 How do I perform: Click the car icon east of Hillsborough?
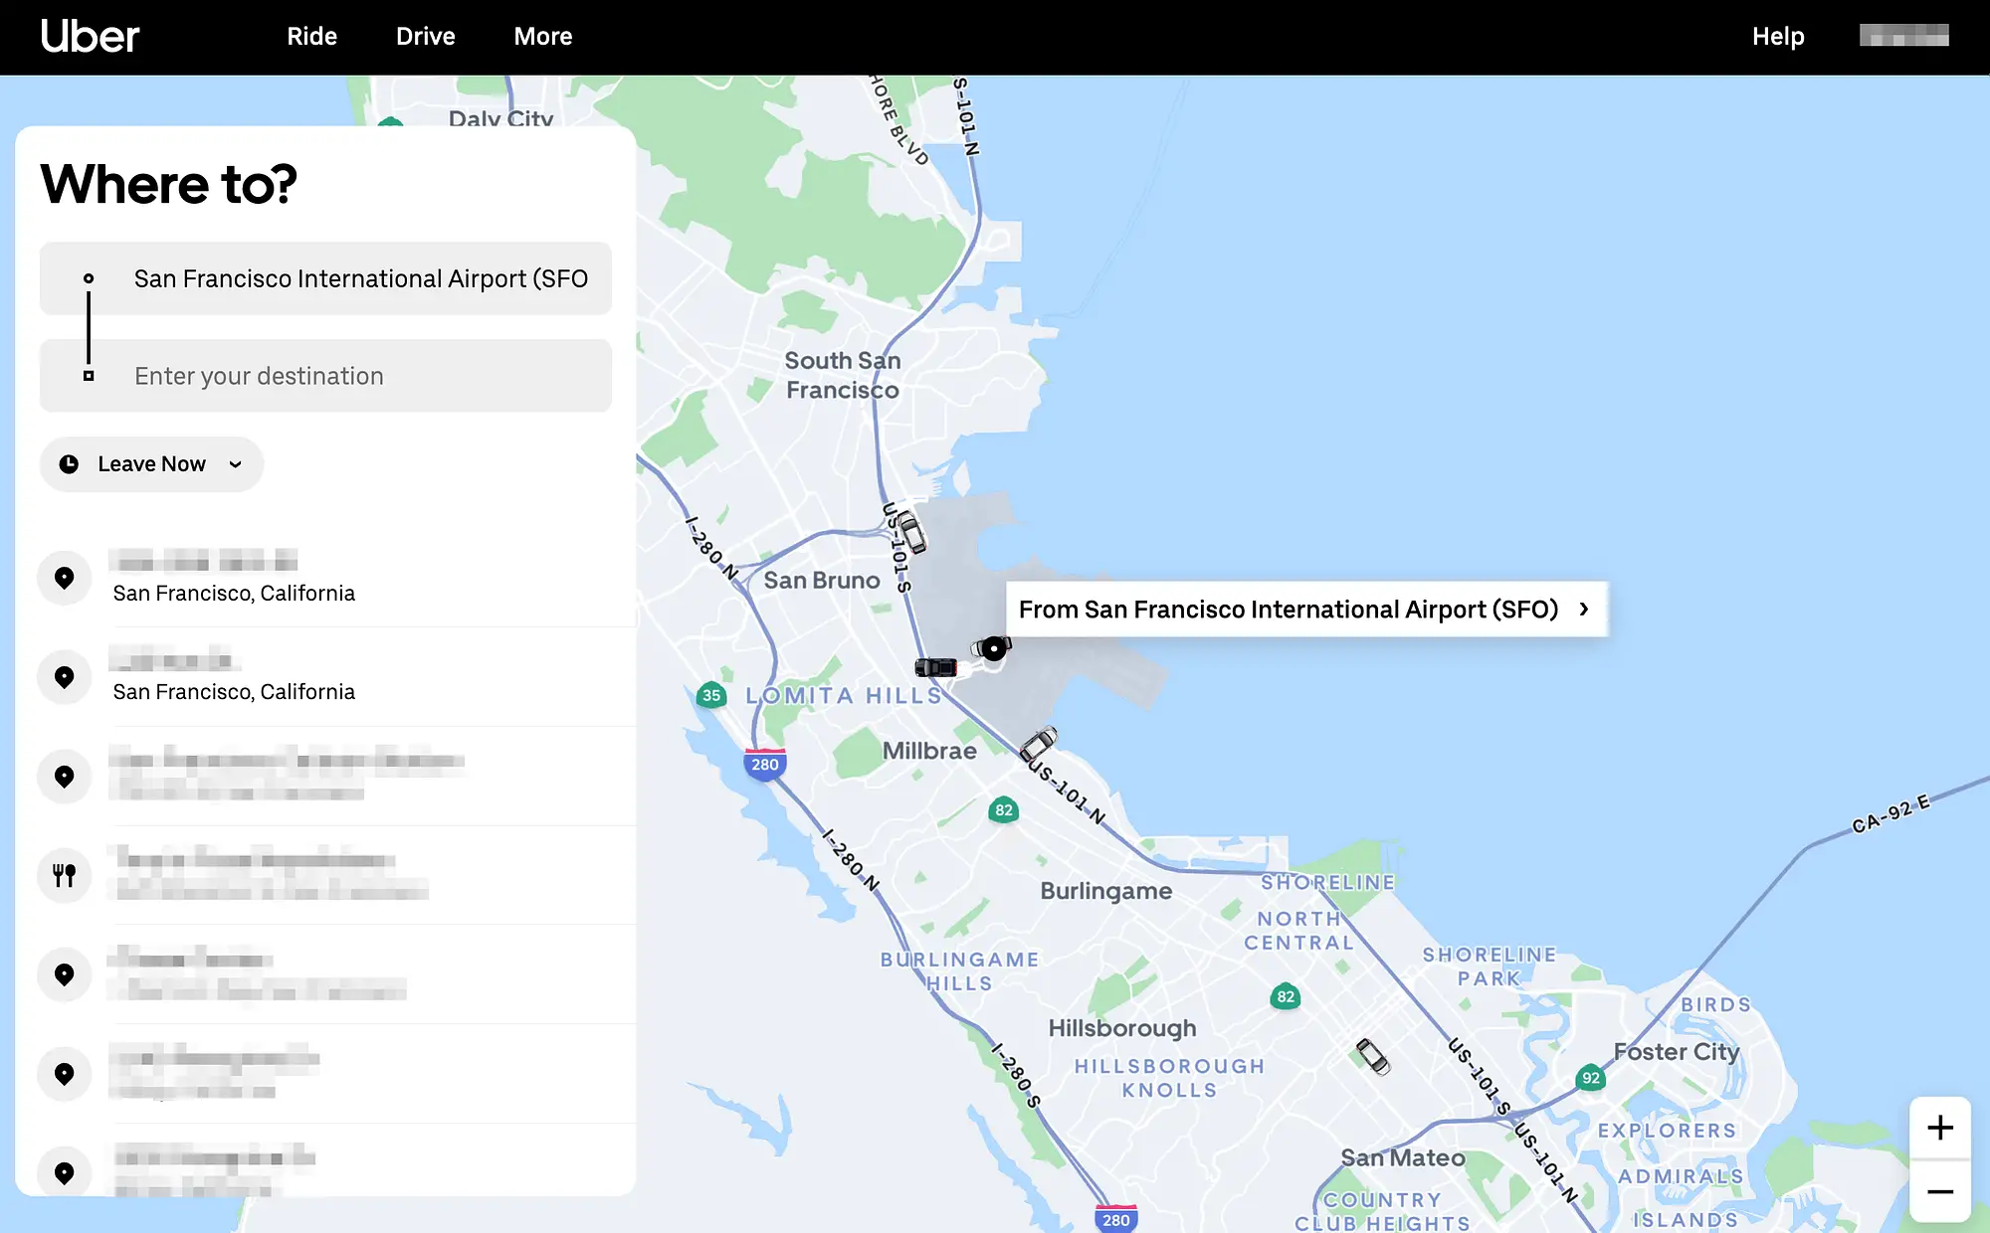click(1373, 1056)
